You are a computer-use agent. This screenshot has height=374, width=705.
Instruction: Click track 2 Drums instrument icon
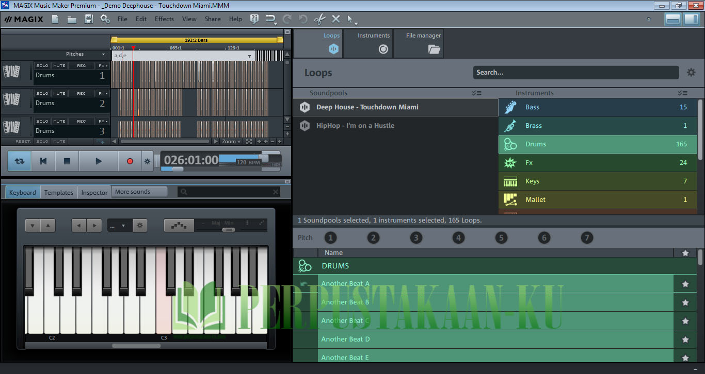(11, 99)
